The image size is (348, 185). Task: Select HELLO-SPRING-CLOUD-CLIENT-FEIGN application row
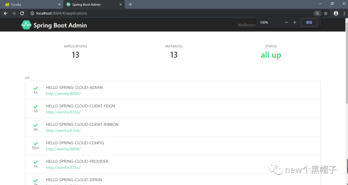pos(173,109)
